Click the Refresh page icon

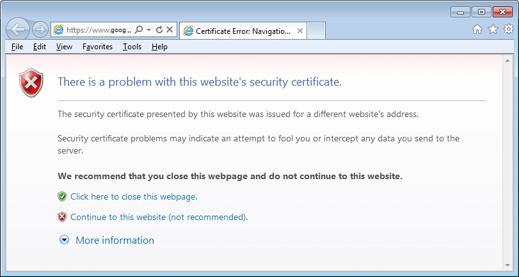tap(159, 30)
